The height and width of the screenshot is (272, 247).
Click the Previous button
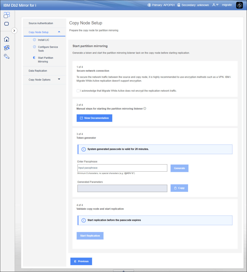click(x=81, y=261)
